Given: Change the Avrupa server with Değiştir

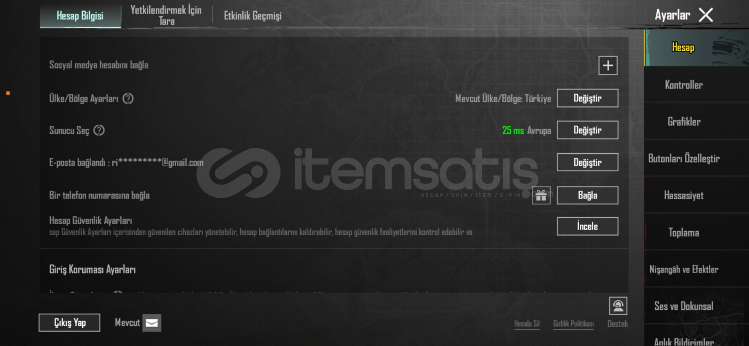Looking at the screenshot, I should pos(587,130).
